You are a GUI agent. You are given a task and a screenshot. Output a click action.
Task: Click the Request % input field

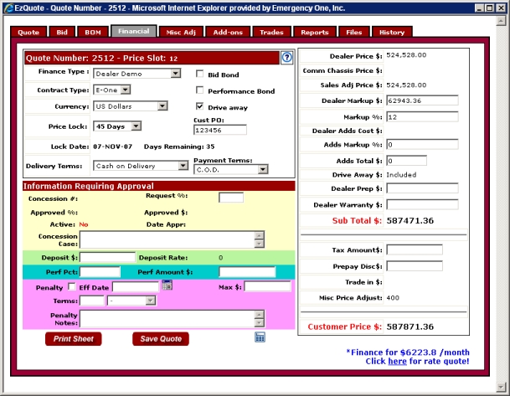tap(231, 198)
